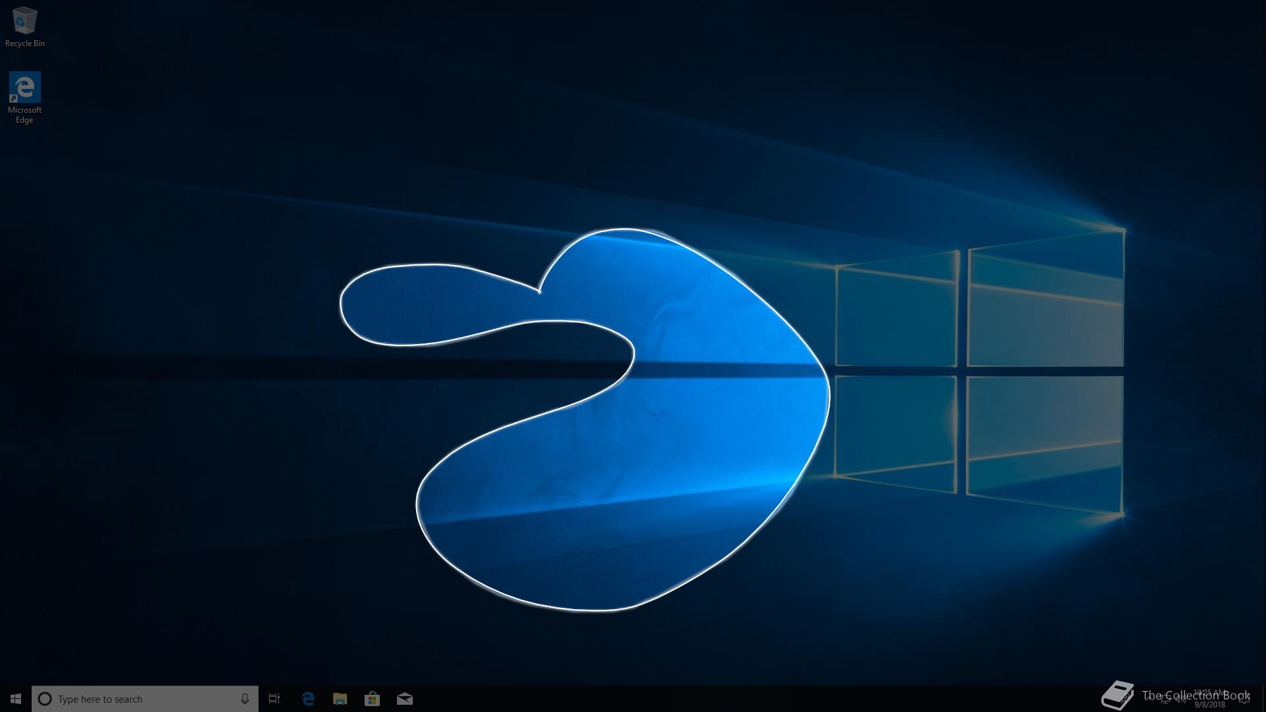This screenshot has height=712, width=1266.
Task: Open the Windows Start menu
Action: tap(16, 699)
